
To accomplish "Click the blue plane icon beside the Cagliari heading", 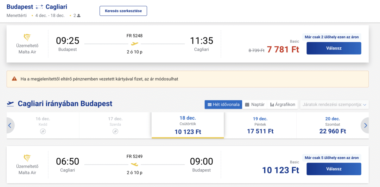I will [x=10, y=103].
